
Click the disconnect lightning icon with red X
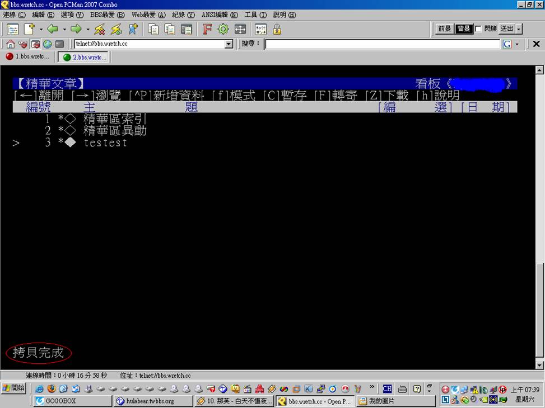100,30
